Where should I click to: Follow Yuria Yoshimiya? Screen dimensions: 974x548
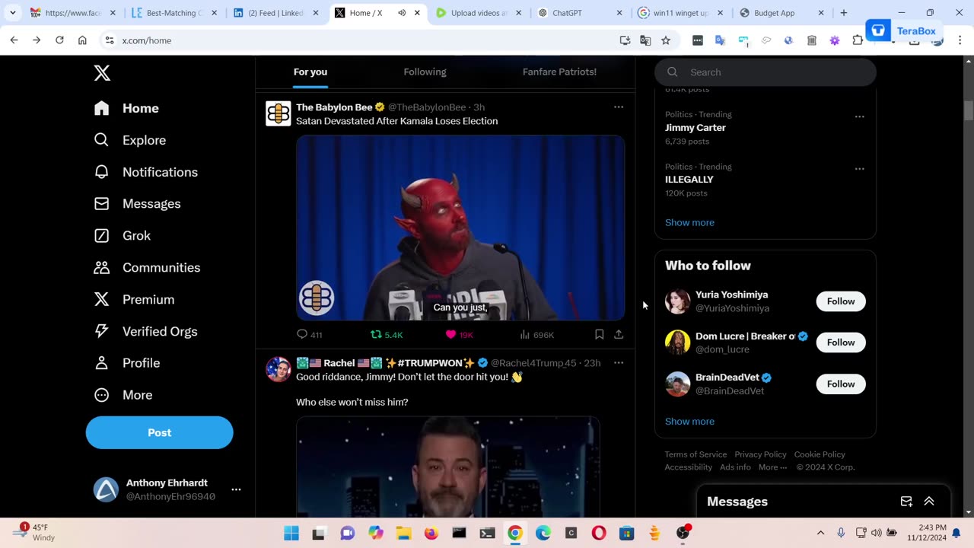coord(841,301)
